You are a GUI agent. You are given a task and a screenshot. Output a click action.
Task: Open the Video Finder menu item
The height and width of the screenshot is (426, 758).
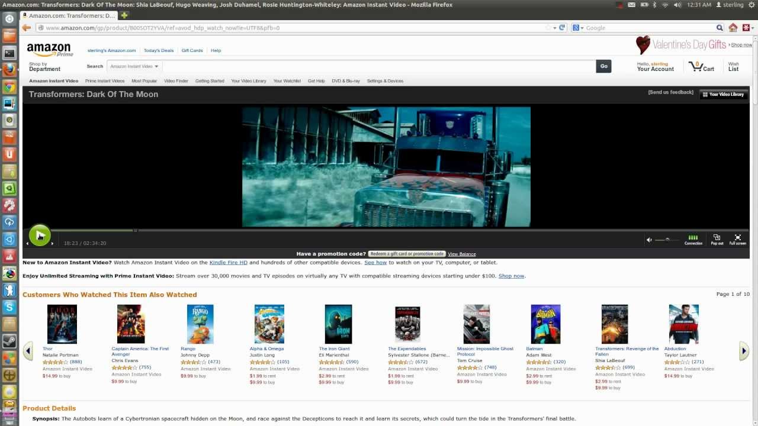[176, 81]
